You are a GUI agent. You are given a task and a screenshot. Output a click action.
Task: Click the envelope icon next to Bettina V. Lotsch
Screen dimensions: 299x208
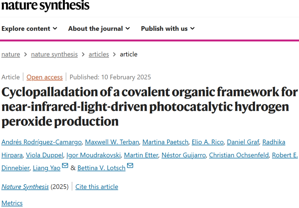coord(130,165)
